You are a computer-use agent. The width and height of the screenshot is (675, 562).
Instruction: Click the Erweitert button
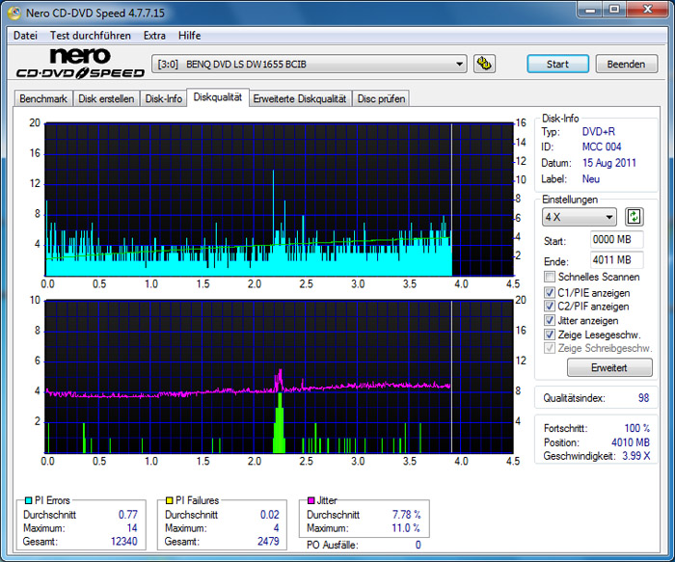pos(609,367)
